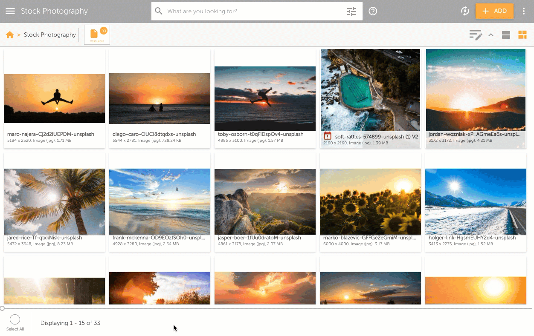This screenshot has width=534, height=336.
Task: Open the bulk edit list icon
Action: point(476,35)
